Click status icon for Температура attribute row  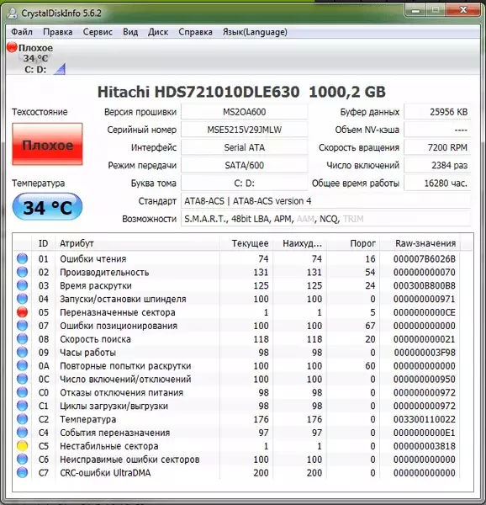pyautogui.click(x=22, y=419)
